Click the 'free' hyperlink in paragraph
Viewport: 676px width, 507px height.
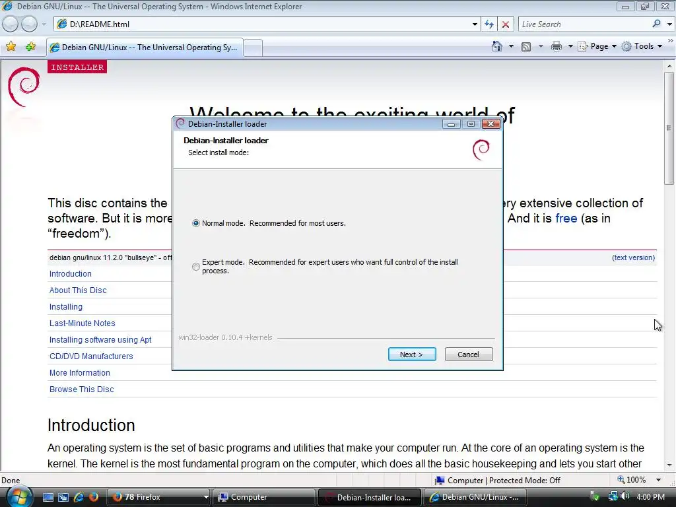pyautogui.click(x=566, y=218)
